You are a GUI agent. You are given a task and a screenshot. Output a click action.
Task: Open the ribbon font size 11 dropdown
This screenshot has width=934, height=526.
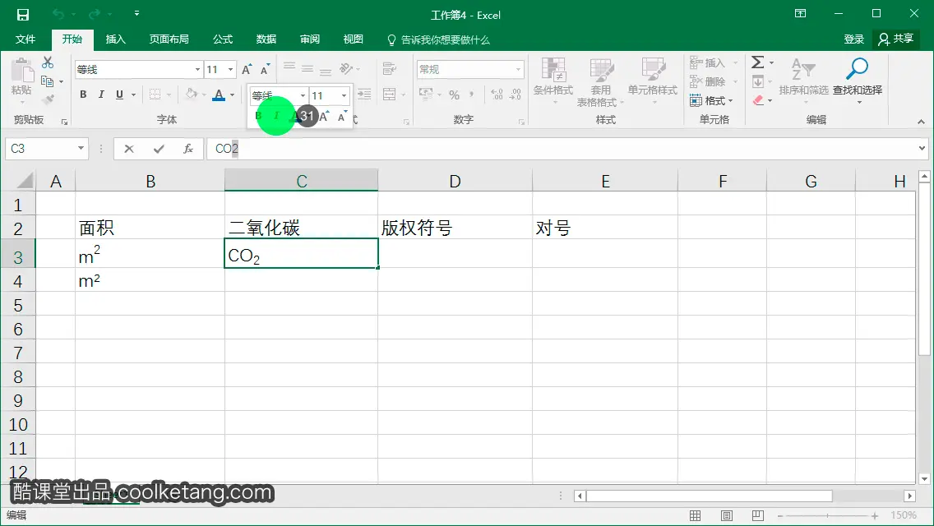coord(230,70)
